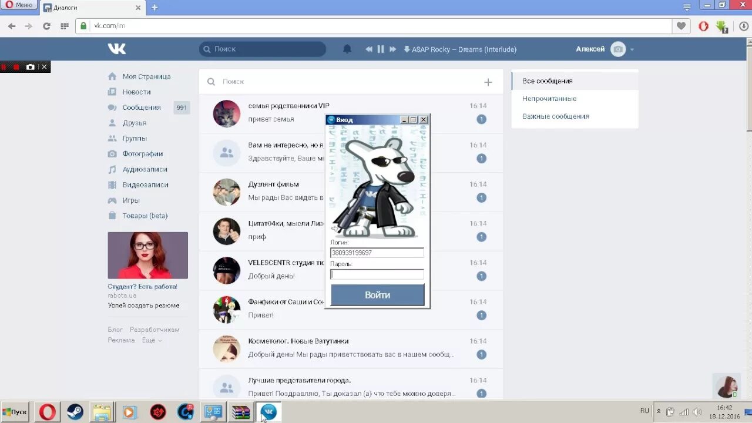The image size is (752, 423).
Task: Click the Пароль field in Вход window
Action: 377,274
